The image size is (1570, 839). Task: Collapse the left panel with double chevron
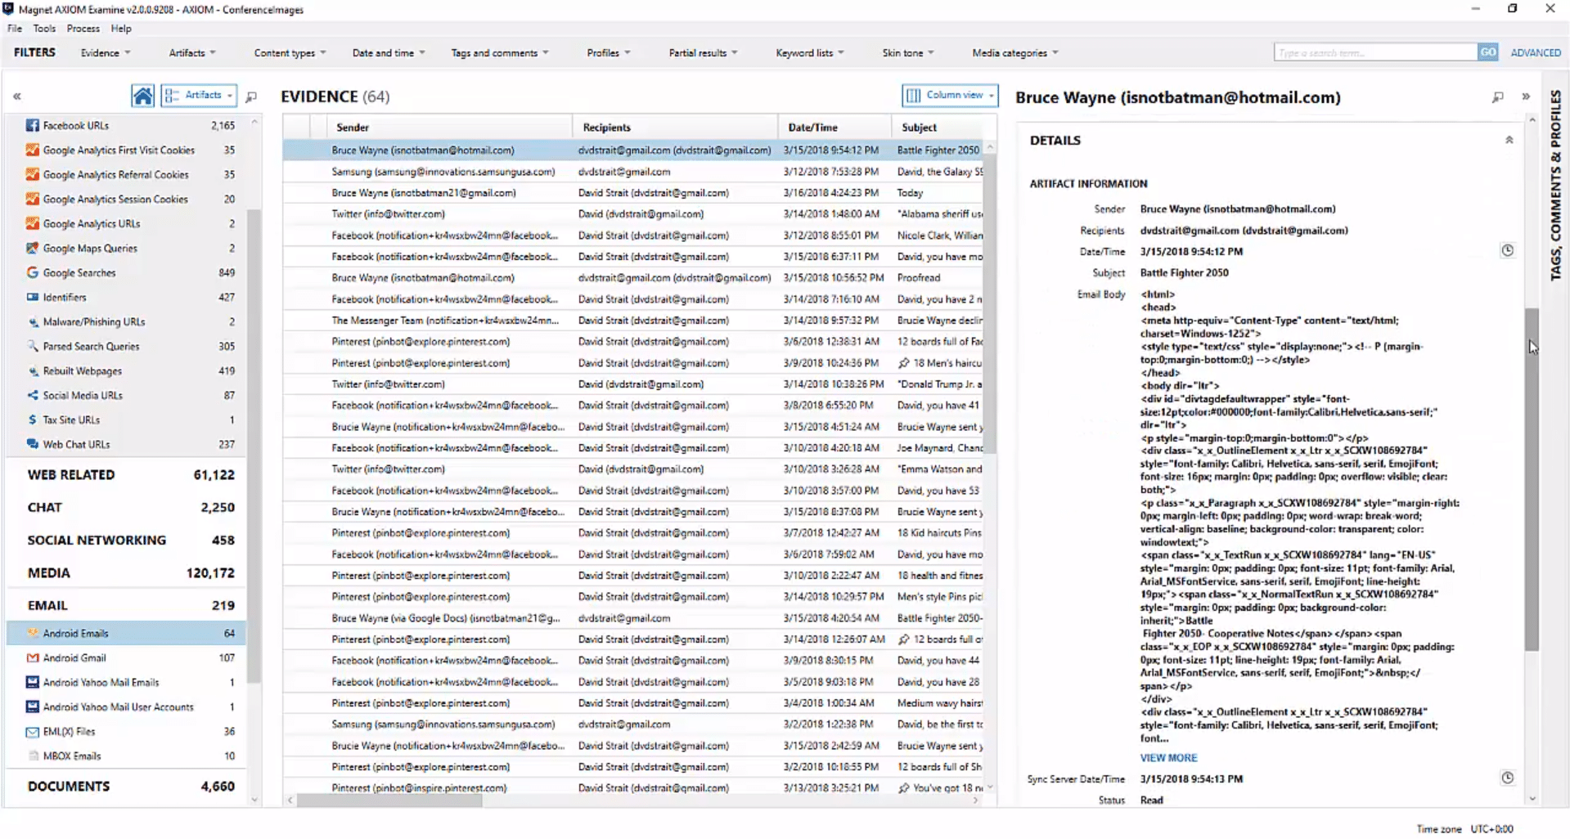[16, 96]
